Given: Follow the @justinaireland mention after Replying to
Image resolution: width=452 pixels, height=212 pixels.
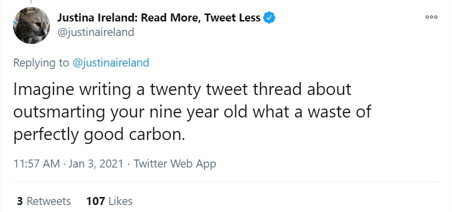Looking at the screenshot, I should (x=111, y=63).
